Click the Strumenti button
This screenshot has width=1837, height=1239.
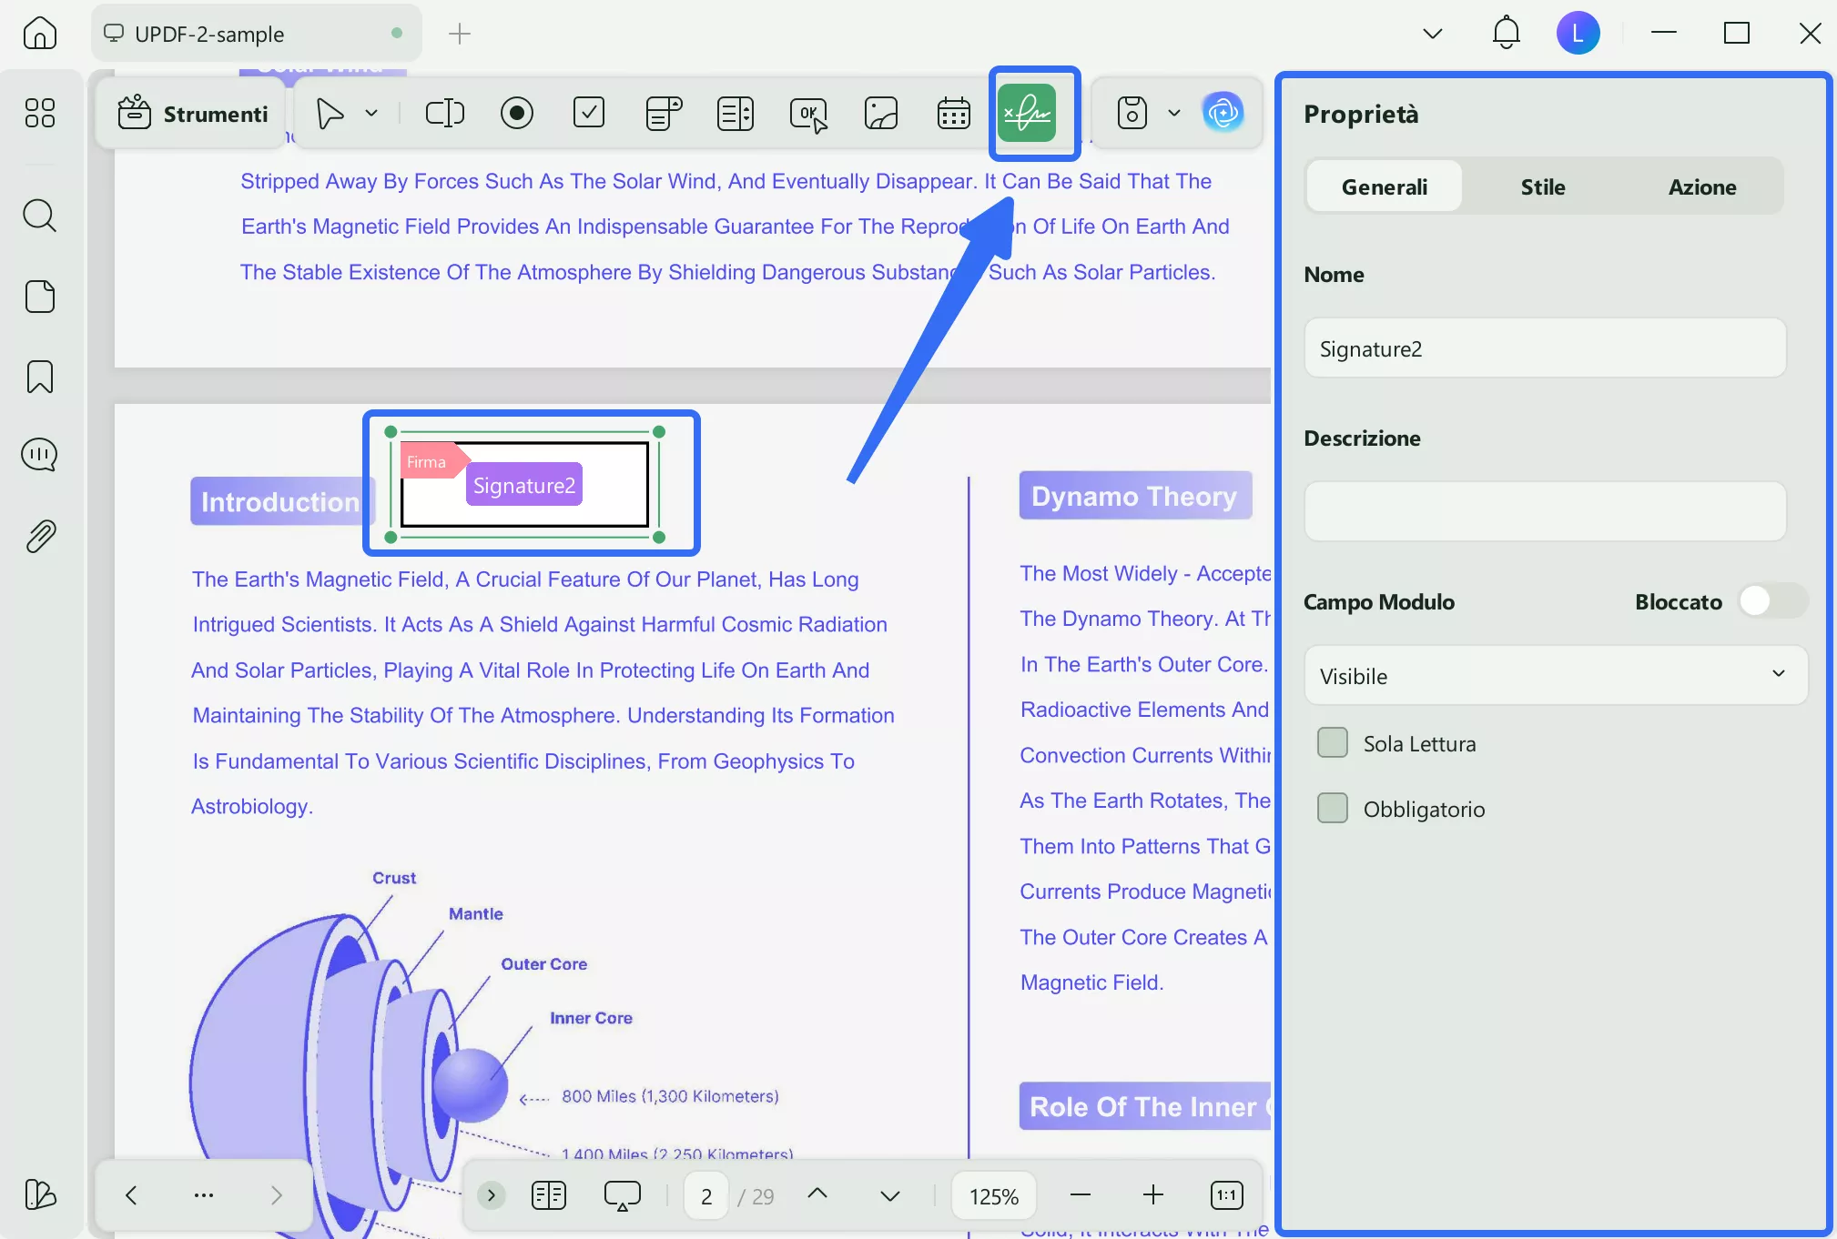point(193,114)
